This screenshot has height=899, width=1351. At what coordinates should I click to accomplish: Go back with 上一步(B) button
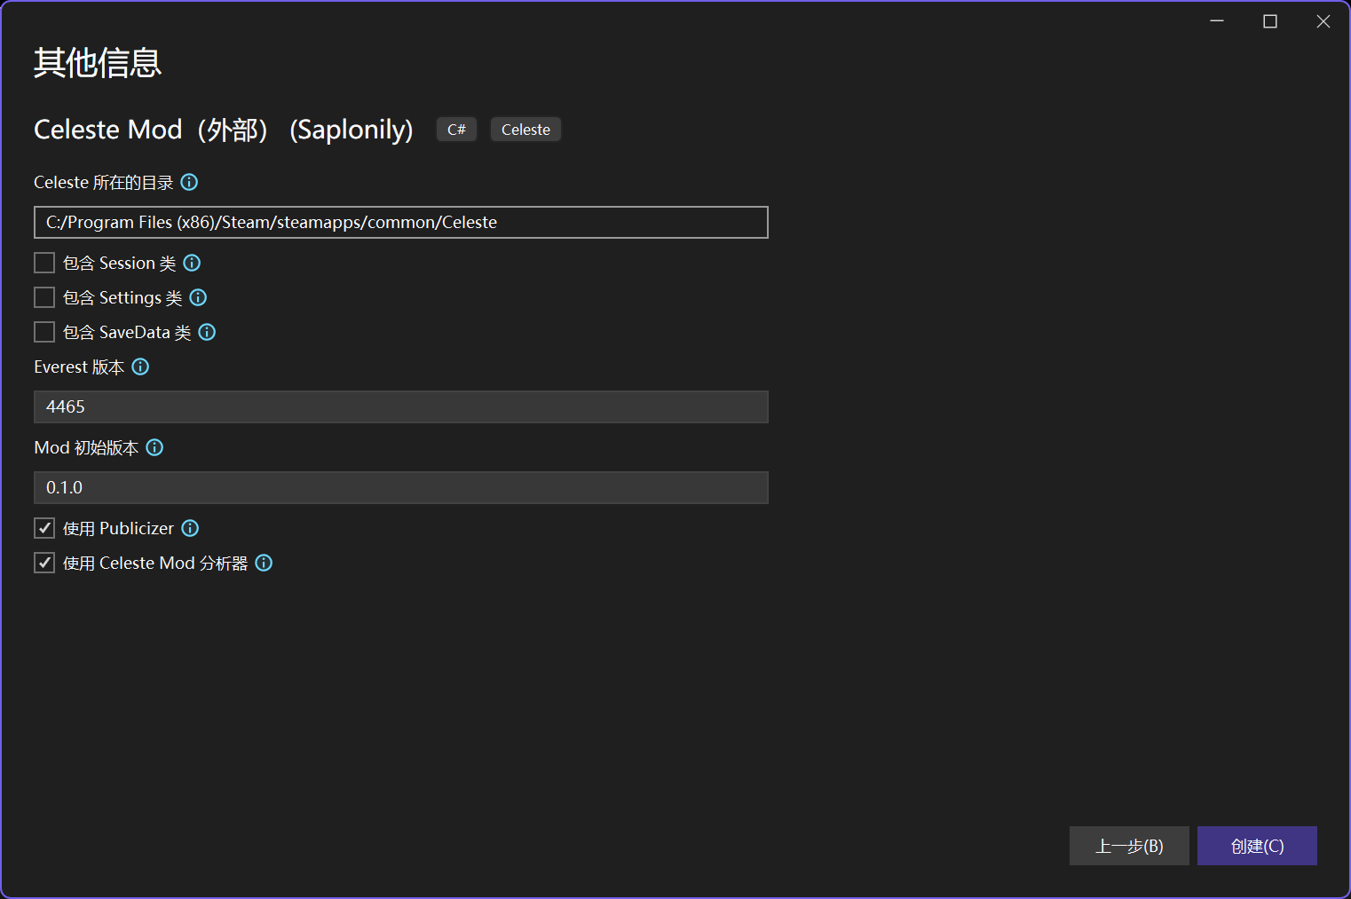(x=1128, y=846)
